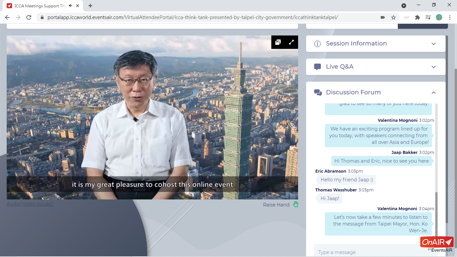Click the camera permission icon in address bar
The image size is (457, 257).
click(x=383, y=17)
